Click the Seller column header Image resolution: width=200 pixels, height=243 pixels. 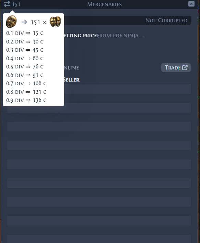click(x=72, y=80)
